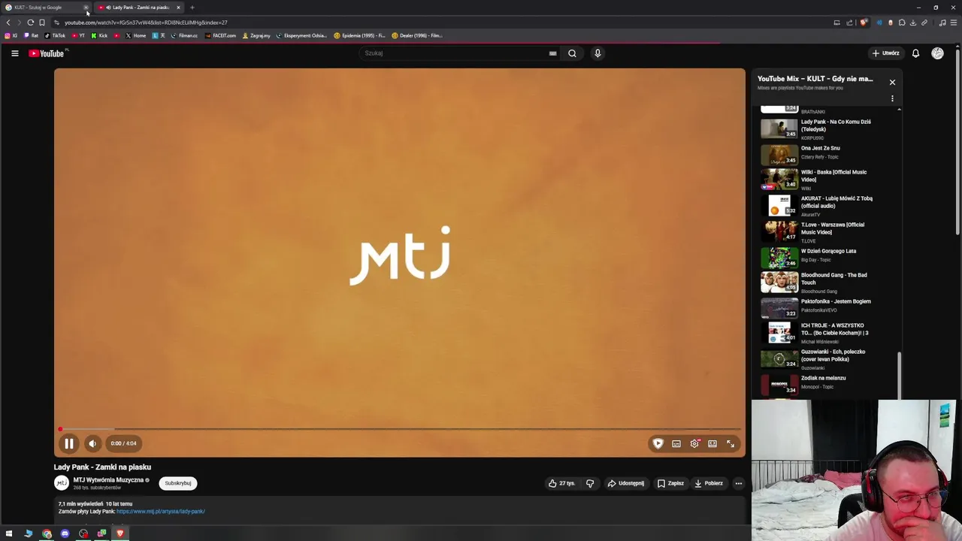Select 'Ona Jest Ze Snu' in the playlist
Screen dimensions: 962x541
827,154
